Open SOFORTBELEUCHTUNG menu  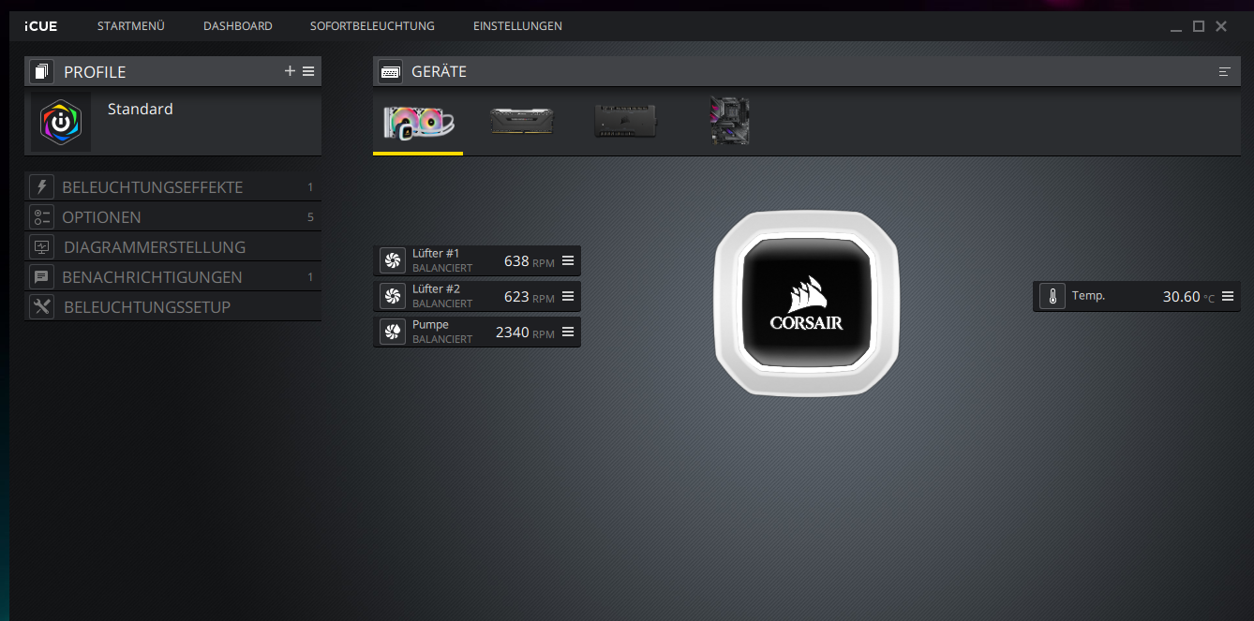coord(372,26)
